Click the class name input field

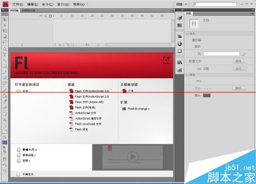(x=222, y=54)
